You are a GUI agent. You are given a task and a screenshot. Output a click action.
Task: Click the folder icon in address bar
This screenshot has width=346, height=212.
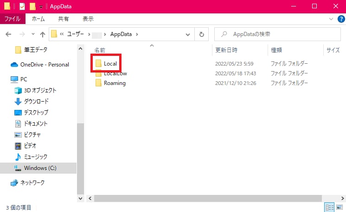[x=54, y=34]
